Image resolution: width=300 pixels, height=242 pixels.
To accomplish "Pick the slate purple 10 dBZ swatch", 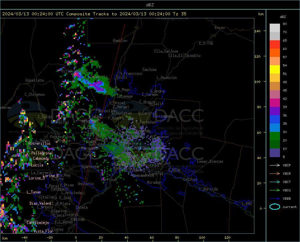I will coord(275,152).
